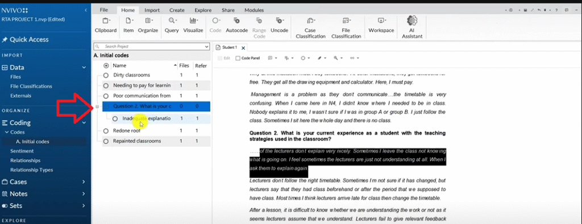Close the Student 1 document tab
Viewport: 582px width, 224px height.
pos(243,48)
